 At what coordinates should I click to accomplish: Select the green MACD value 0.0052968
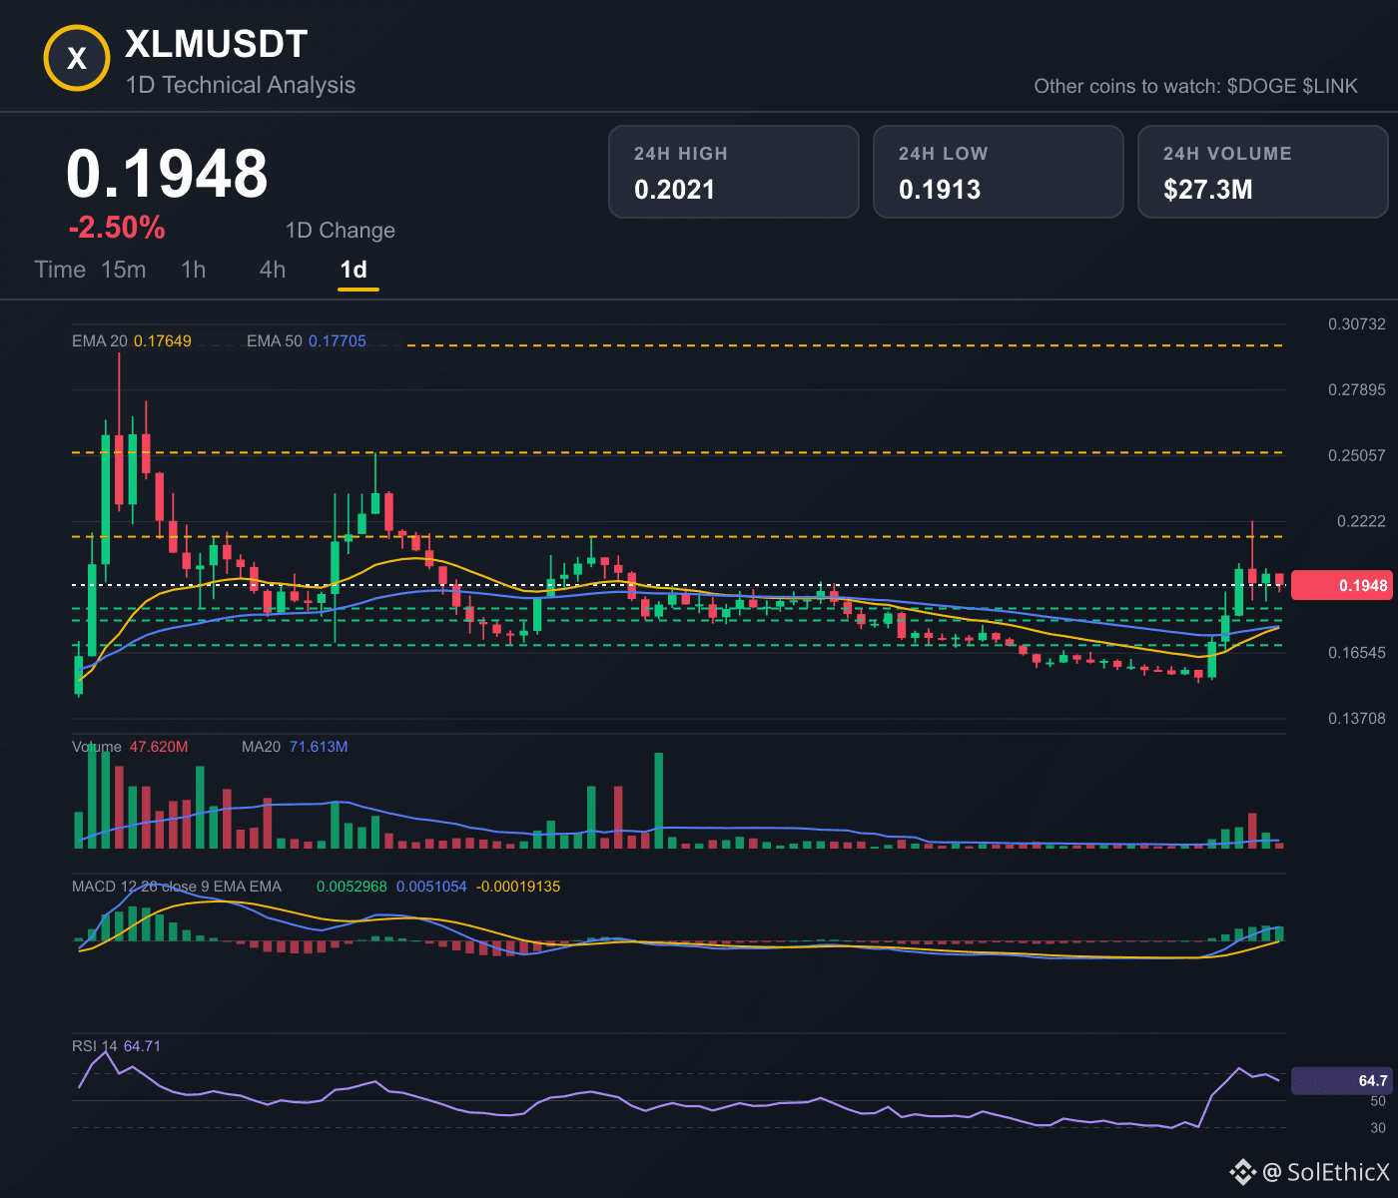point(351,887)
